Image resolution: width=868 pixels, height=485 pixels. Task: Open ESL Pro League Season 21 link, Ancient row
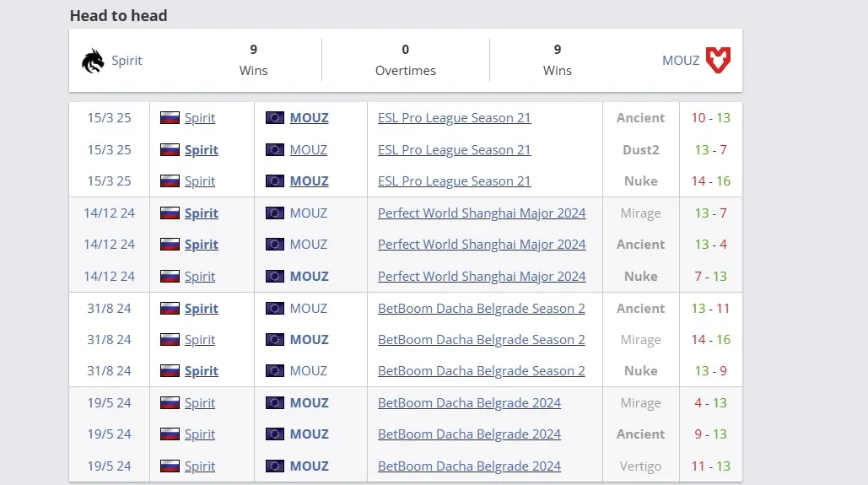454,118
